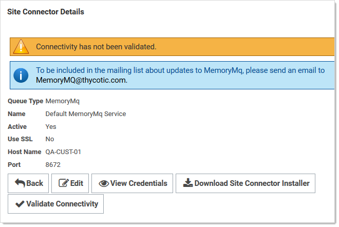Viewport: 339px width, 227px height.
Task: Click the orange warning triangle icon
Action: (21, 46)
